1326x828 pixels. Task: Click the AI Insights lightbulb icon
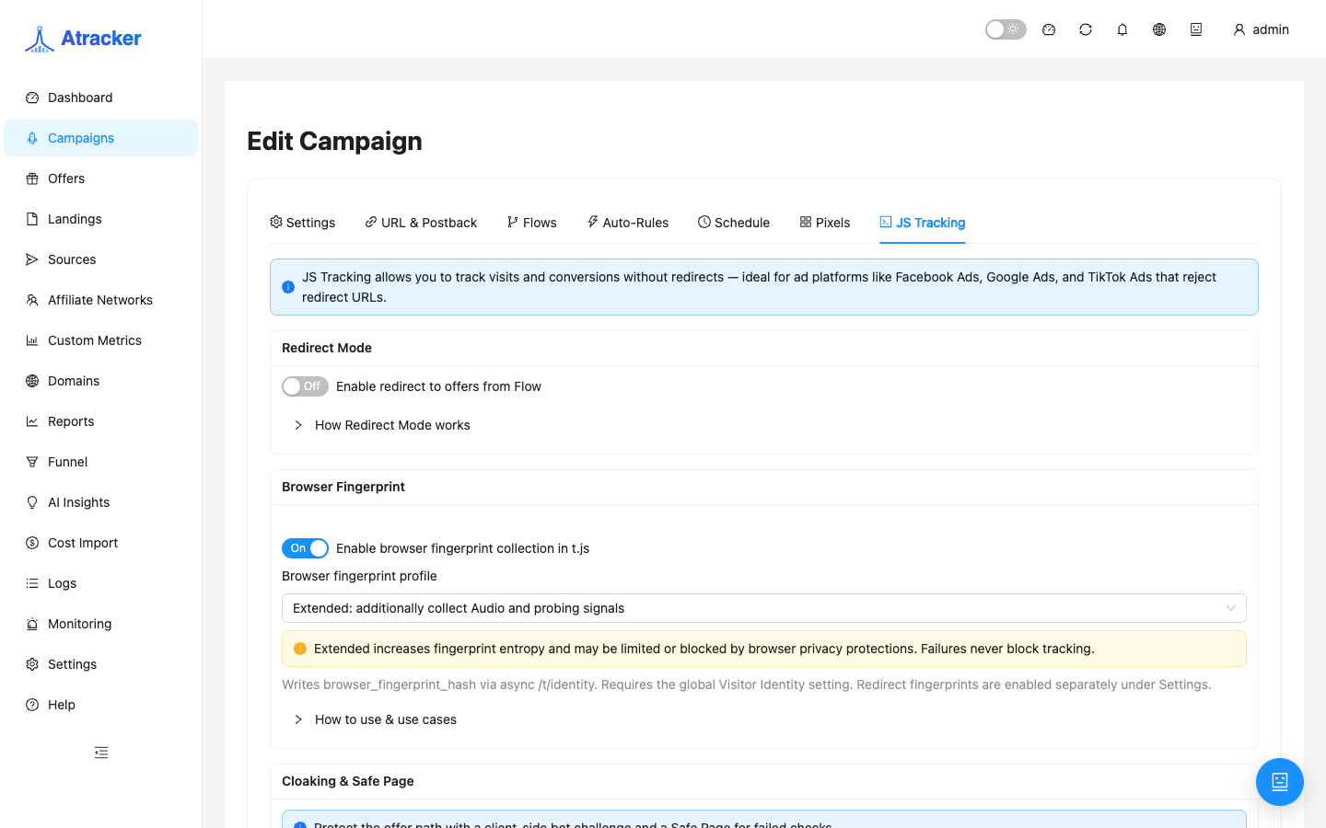click(32, 502)
